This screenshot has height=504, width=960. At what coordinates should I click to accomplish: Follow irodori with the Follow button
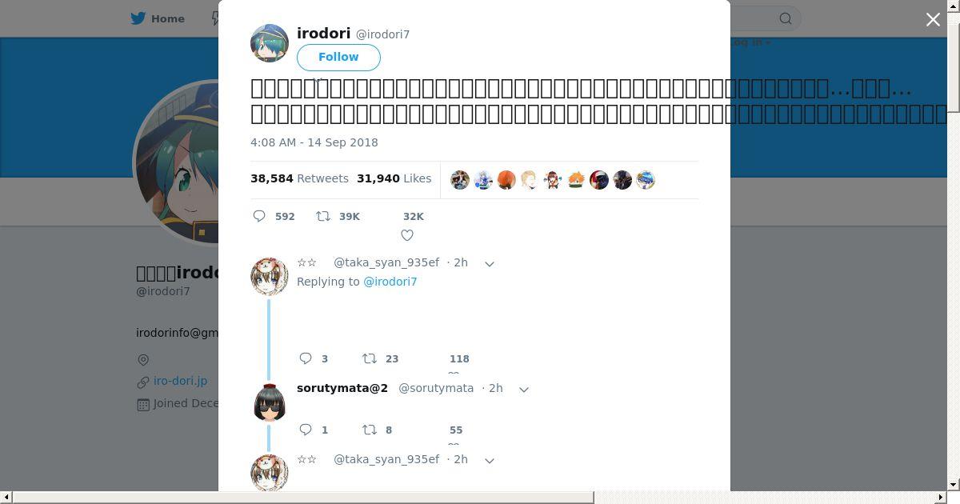click(338, 57)
